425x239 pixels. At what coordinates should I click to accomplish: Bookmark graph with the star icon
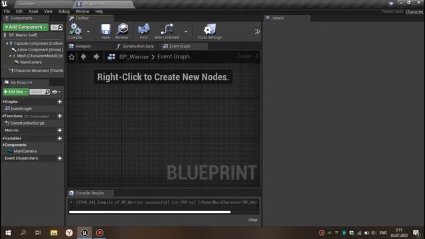[x=72, y=57]
